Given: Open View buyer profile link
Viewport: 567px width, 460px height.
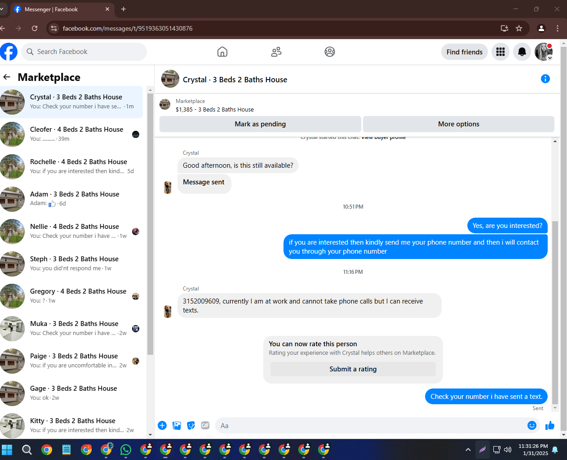Looking at the screenshot, I should [x=383, y=138].
